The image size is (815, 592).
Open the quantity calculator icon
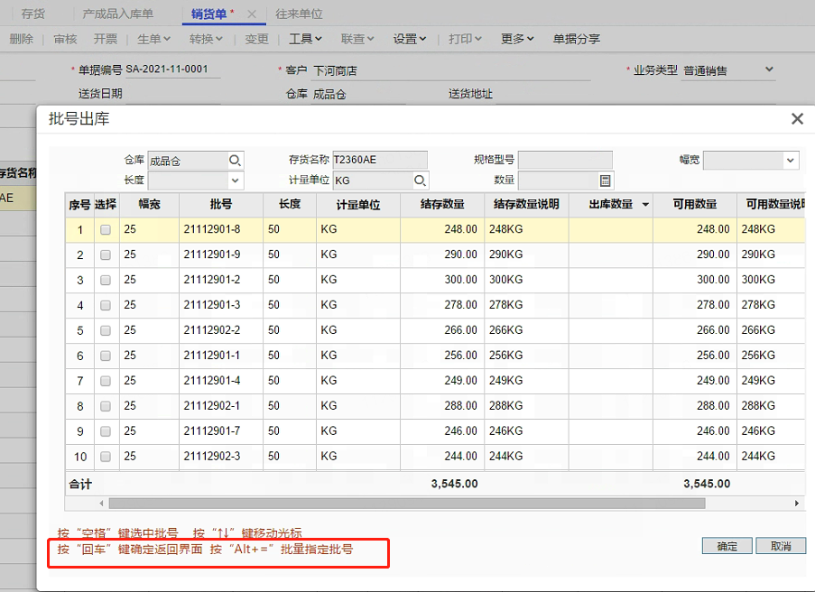(605, 180)
